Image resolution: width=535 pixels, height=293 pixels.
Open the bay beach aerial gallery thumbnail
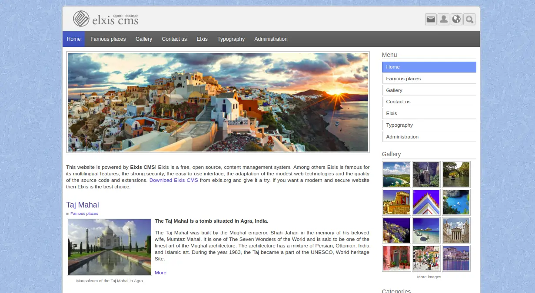[x=396, y=174]
